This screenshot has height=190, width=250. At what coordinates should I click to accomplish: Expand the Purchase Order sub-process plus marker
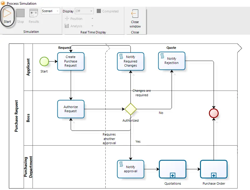tap(214, 175)
